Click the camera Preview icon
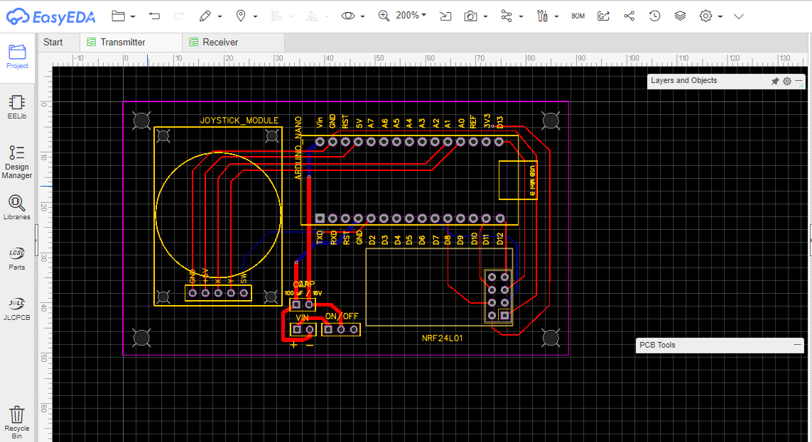The image size is (812, 442). [x=470, y=16]
